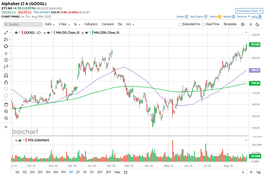This screenshot has width=265, height=176.
Task: Toggle visibility of the VOL indicator
Action: pos(20,140)
